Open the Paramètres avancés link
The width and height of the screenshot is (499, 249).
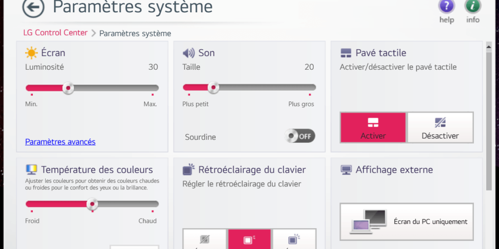(60, 142)
